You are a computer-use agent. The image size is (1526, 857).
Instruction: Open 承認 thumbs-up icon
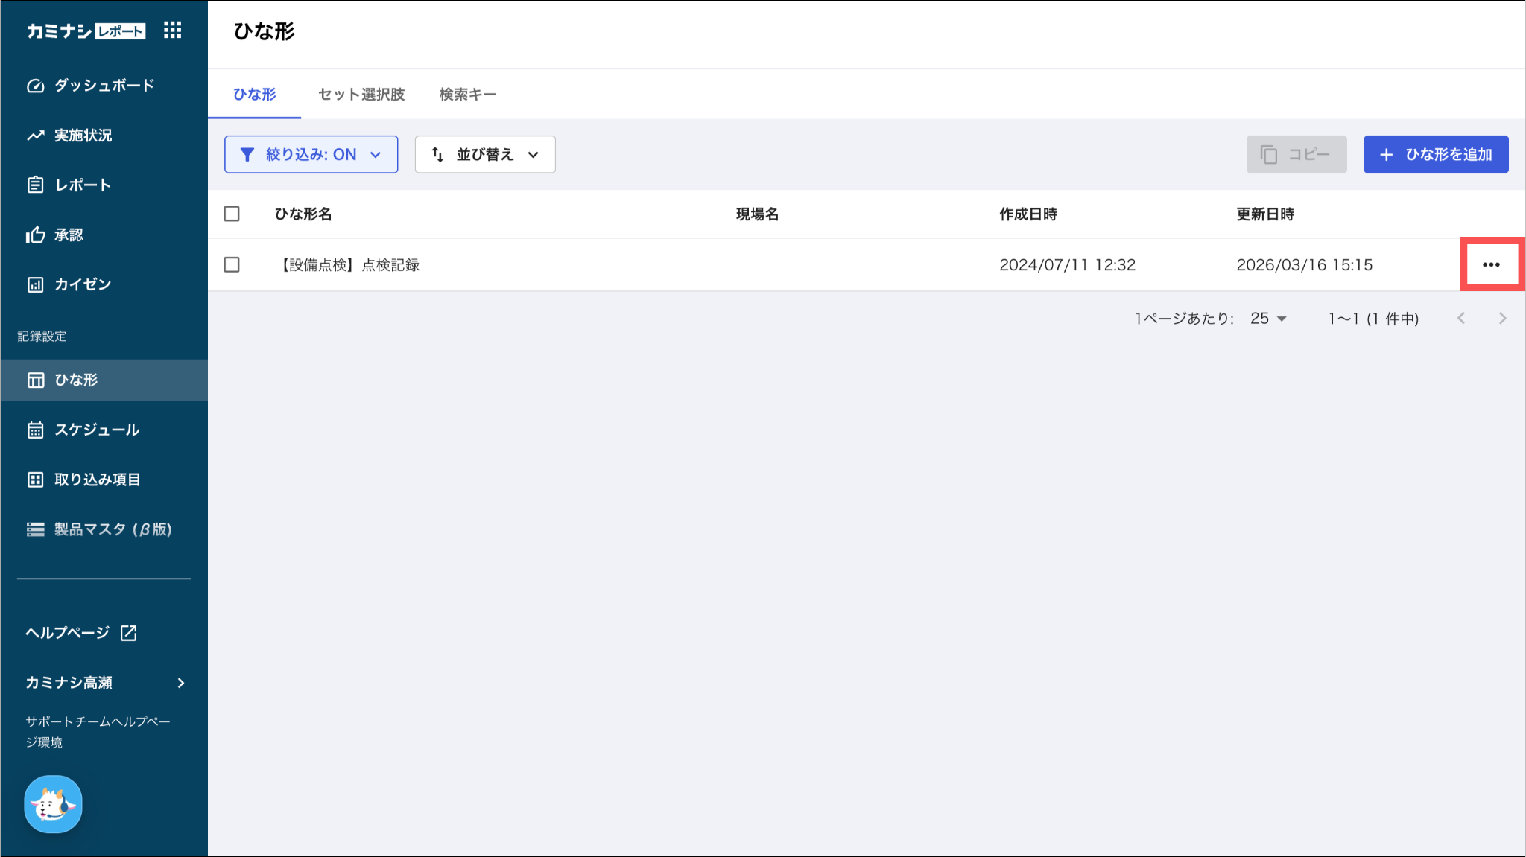35,235
